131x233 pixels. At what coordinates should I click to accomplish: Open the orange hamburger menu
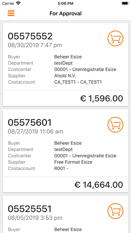click(x=11, y=13)
